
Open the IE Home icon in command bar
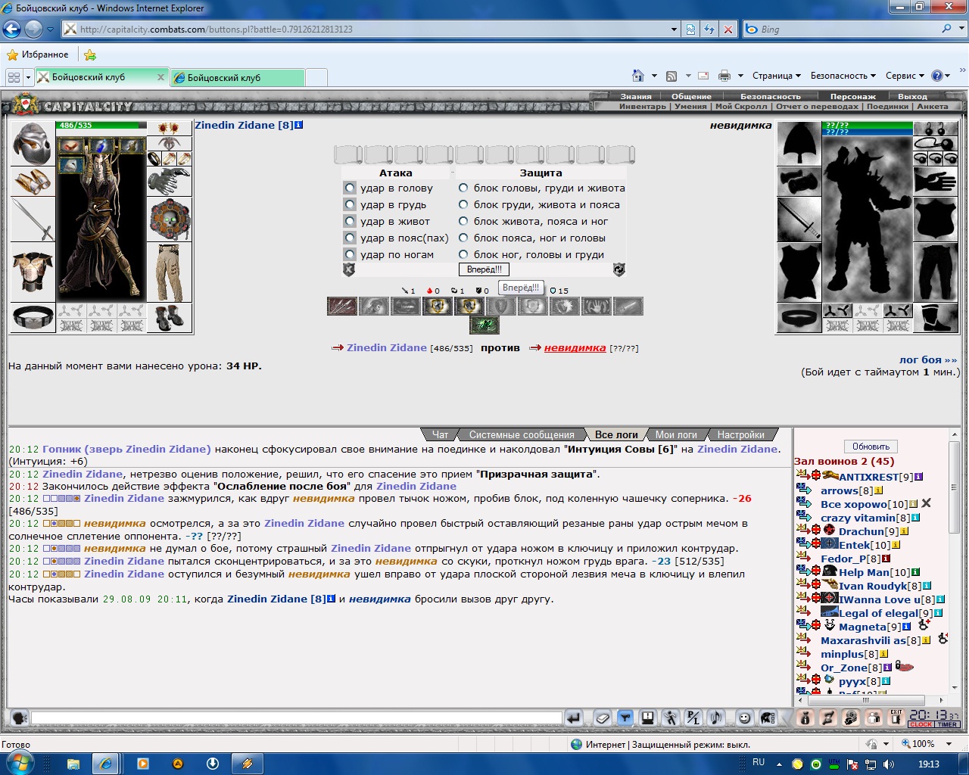(x=638, y=76)
